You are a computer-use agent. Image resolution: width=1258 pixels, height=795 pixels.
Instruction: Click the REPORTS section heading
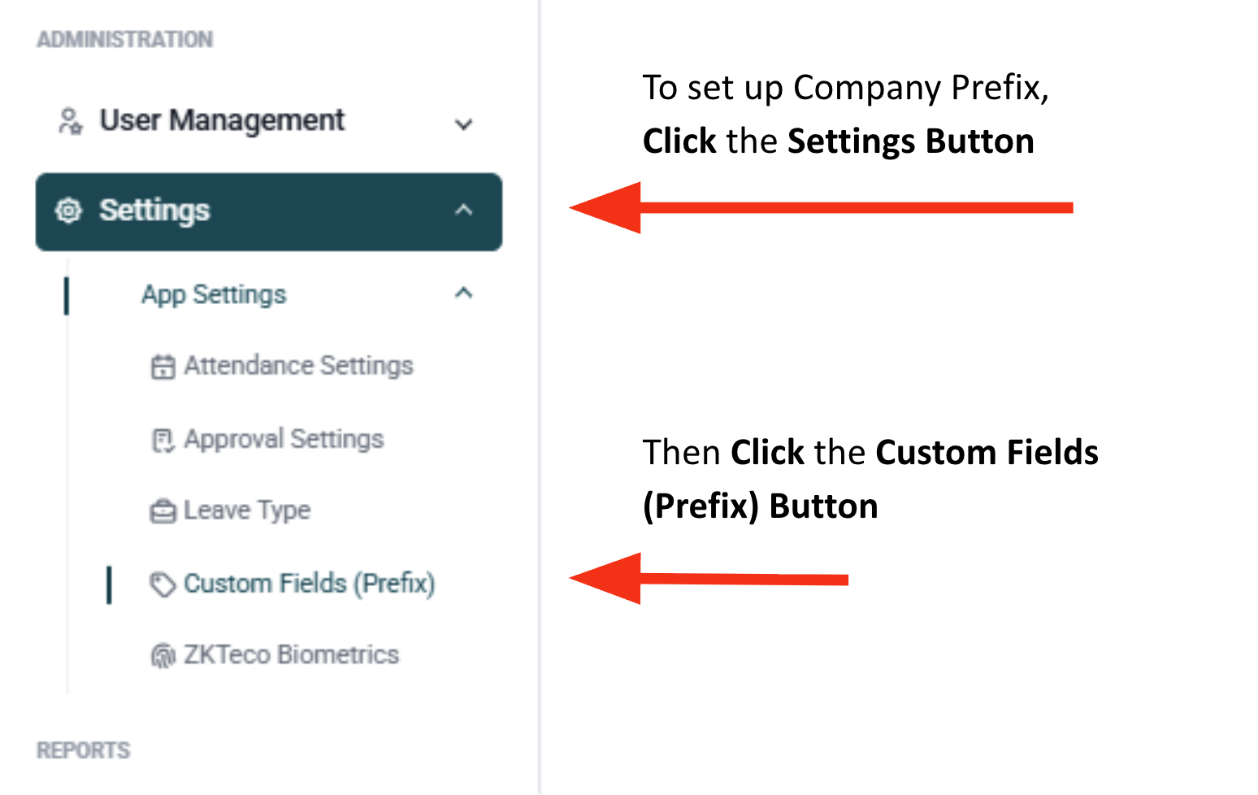coord(83,750)
